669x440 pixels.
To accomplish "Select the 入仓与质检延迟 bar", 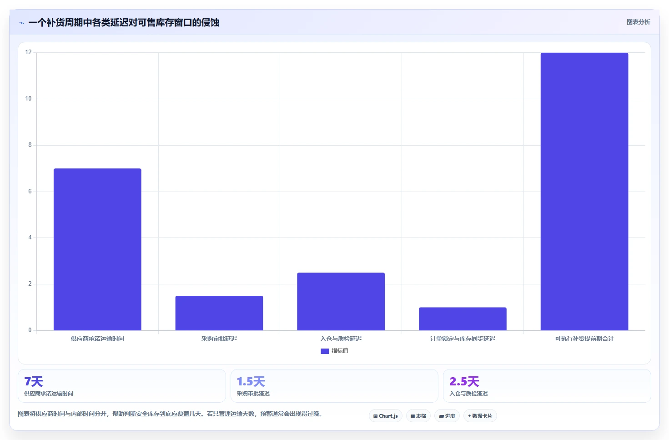I will coord(341,301).
